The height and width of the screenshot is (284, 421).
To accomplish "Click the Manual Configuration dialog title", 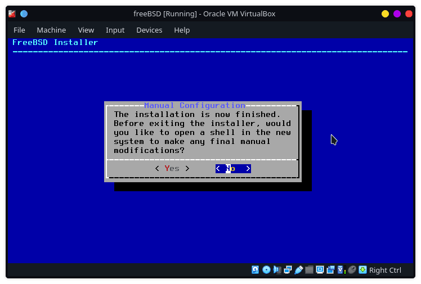I will coord(195,105).
